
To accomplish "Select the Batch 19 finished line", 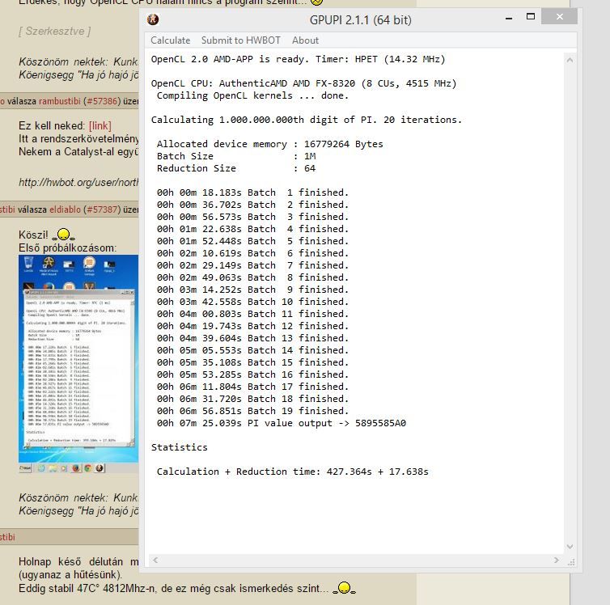I will 253,411.
